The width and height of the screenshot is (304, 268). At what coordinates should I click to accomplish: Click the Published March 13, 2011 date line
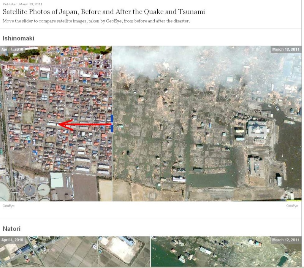tap(22, 4)
